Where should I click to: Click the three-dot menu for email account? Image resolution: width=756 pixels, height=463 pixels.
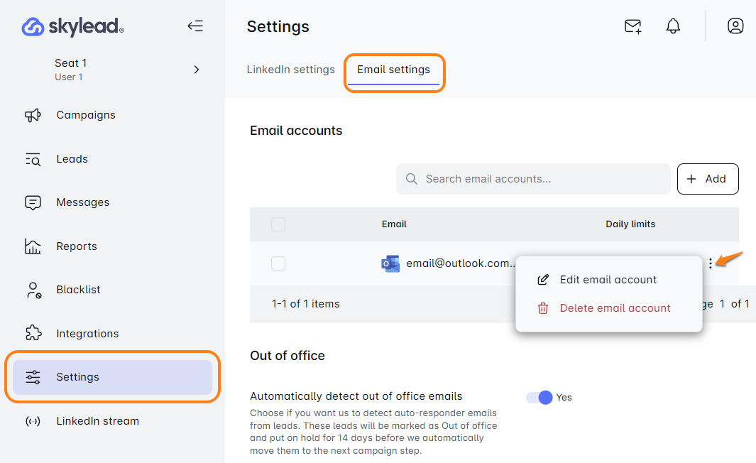coord(711,263)
